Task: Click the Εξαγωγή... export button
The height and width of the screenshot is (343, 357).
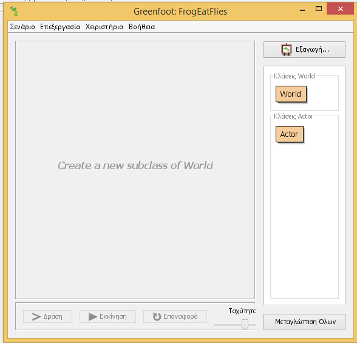Action: click(304, 49)
